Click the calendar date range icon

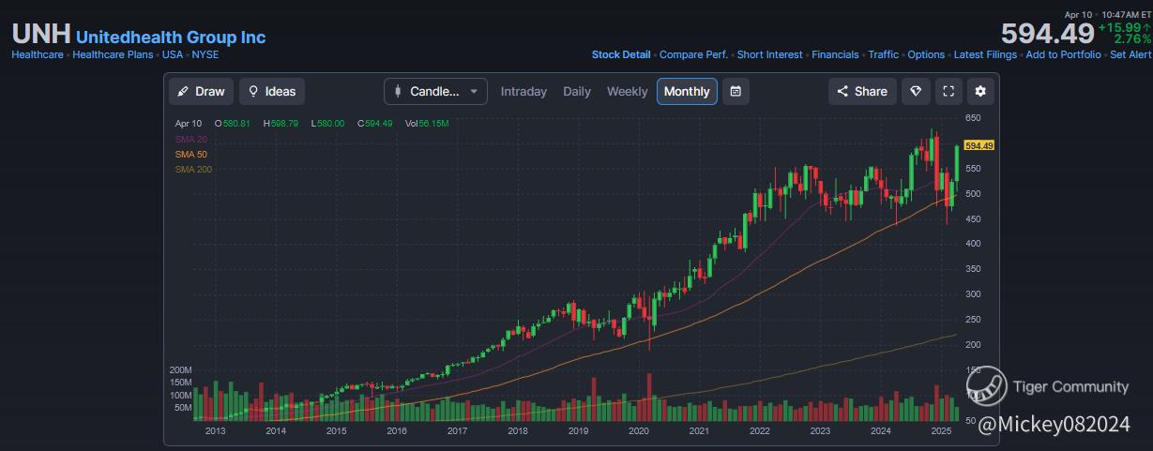point(736,91)
